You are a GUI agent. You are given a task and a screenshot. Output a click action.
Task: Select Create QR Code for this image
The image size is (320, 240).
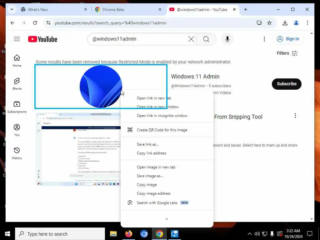(x=167, y=130)
